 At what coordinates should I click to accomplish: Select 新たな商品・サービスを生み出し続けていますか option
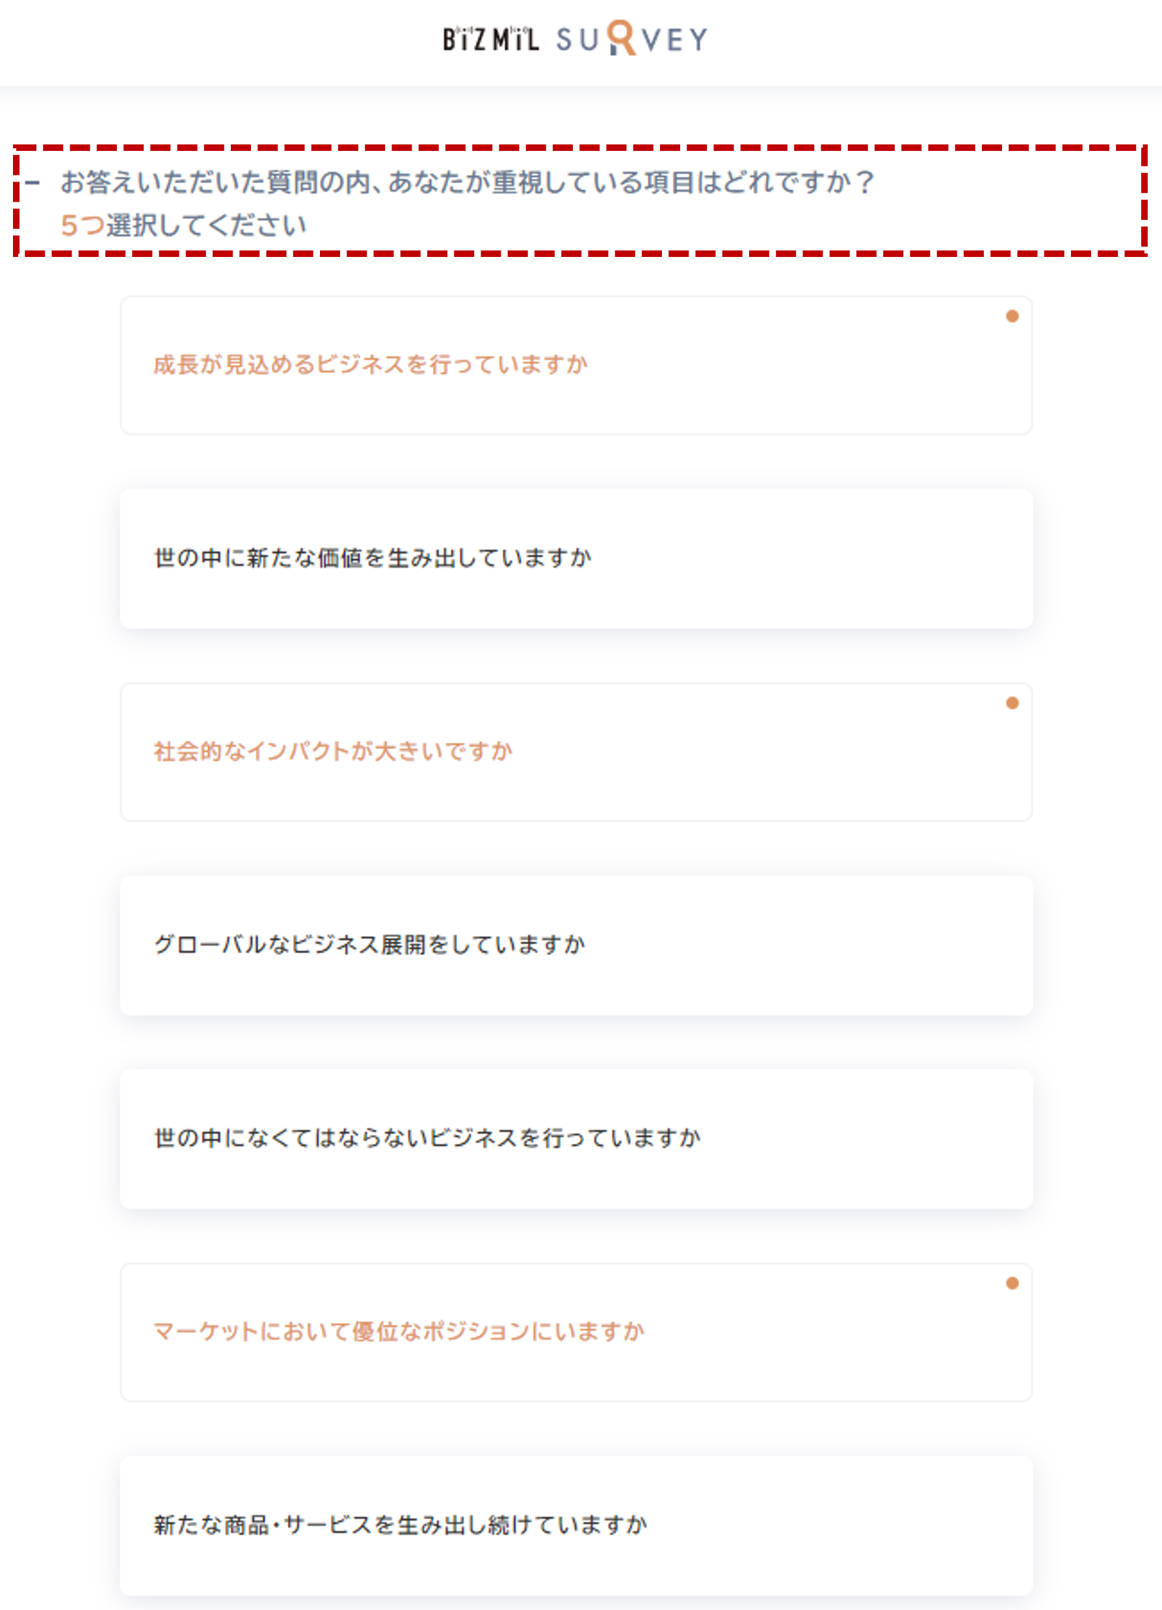576,1525
